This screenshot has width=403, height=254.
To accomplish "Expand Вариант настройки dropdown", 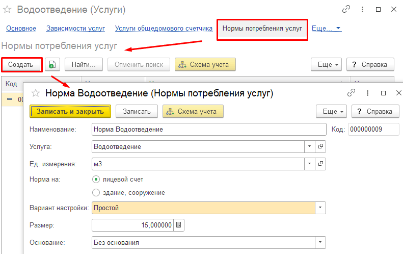I will 320,208.
